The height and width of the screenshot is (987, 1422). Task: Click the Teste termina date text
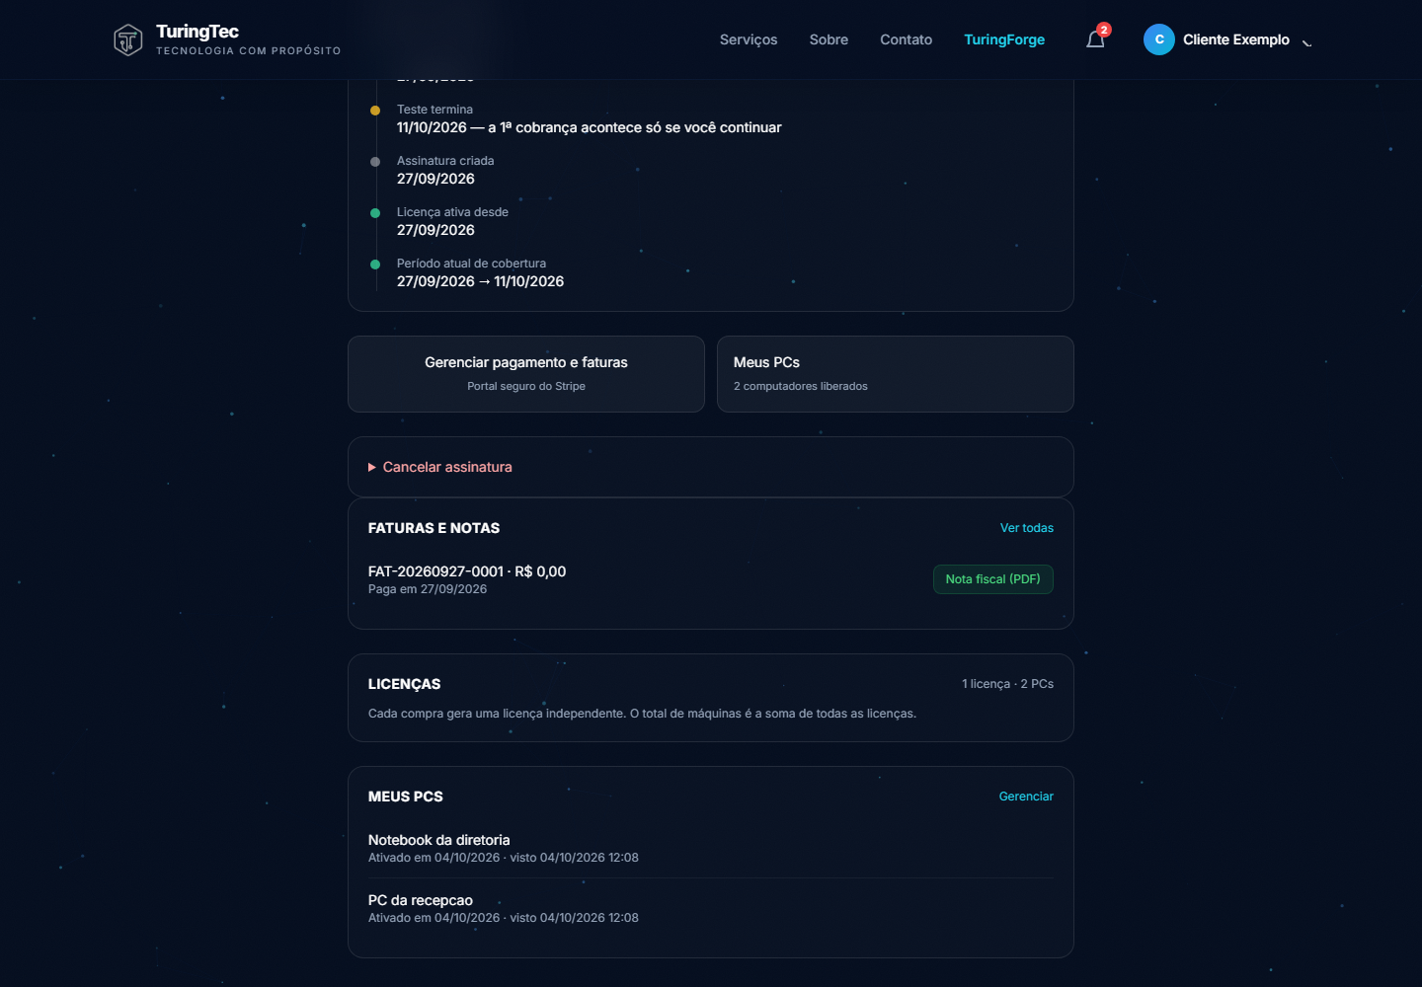click(589, 127)
